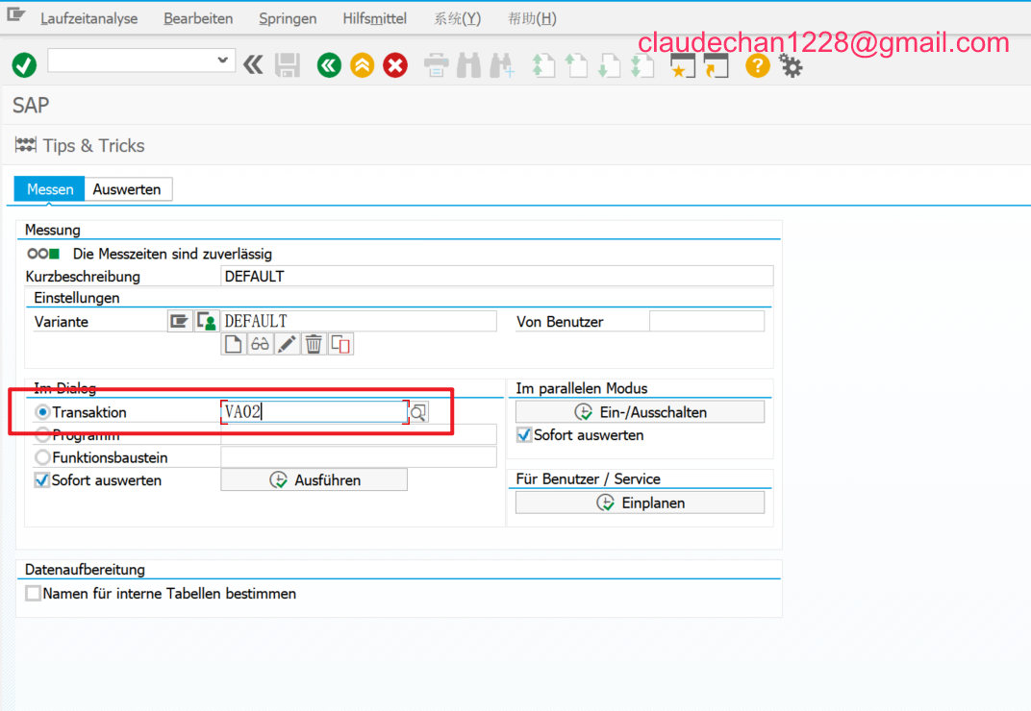Select the Funktionsbaustein radio button
1031x711 pixels.
click(42, 458)
